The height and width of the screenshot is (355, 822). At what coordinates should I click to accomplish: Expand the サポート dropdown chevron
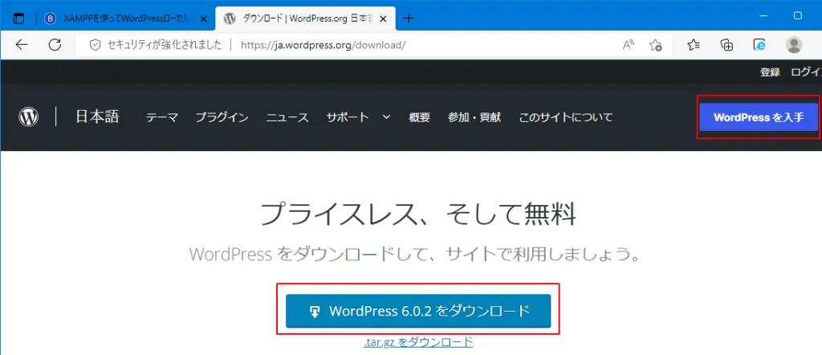click(x=386, y=117)
